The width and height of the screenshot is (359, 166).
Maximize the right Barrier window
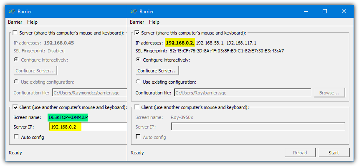click(x=325, y=11)
